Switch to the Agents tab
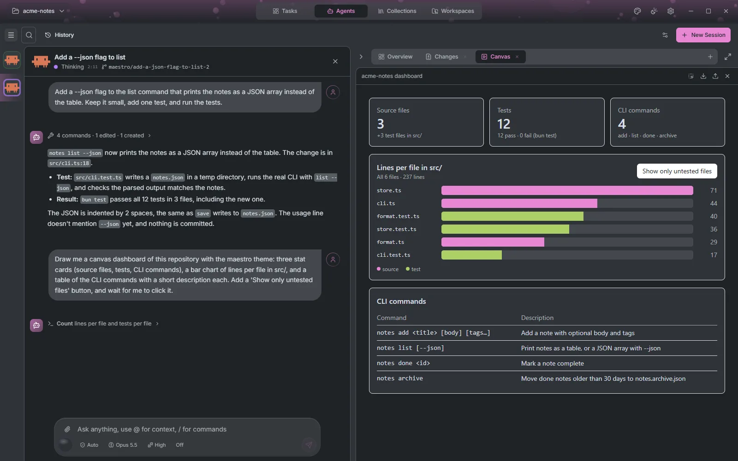The width and height of the screenshot is (738, 461). pos(341,11)
